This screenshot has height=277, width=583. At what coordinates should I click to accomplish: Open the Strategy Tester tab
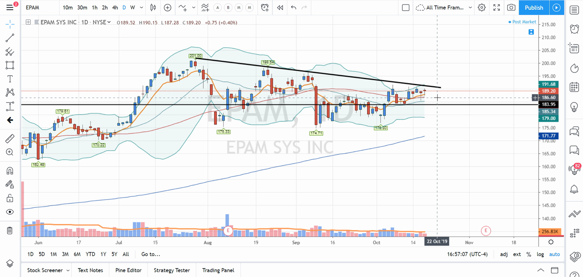pyautogui.click(x=172, y=270)
